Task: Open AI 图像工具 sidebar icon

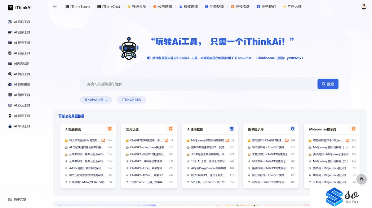Action: tap(11, 32)
